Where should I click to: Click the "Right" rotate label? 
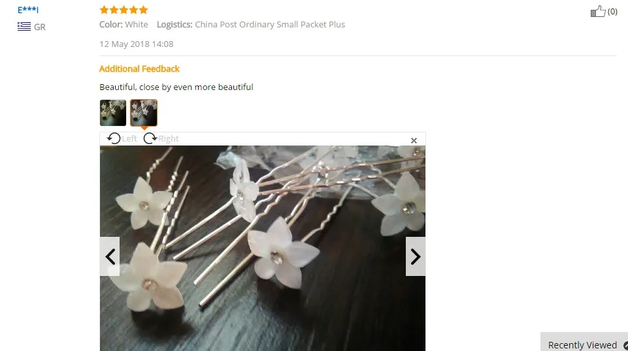169,139
